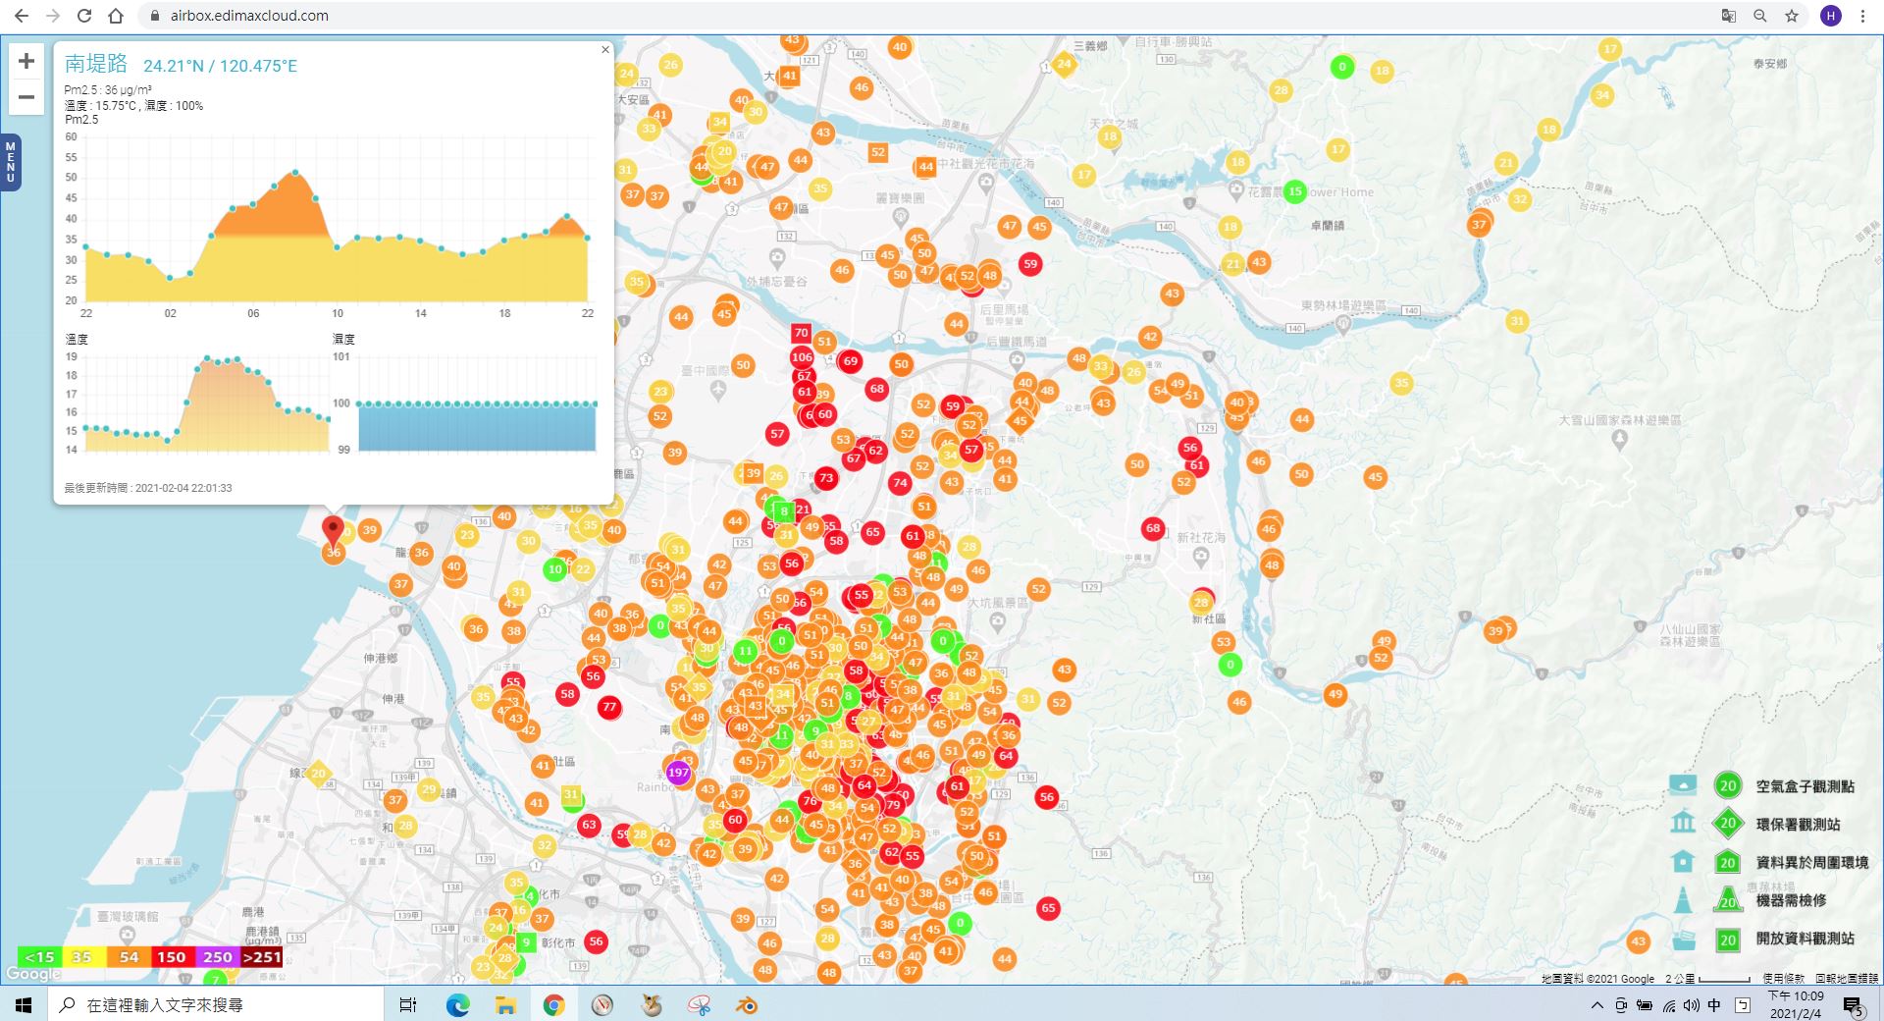Select the green 15 marker near Flower Home

click(1295, 191)
